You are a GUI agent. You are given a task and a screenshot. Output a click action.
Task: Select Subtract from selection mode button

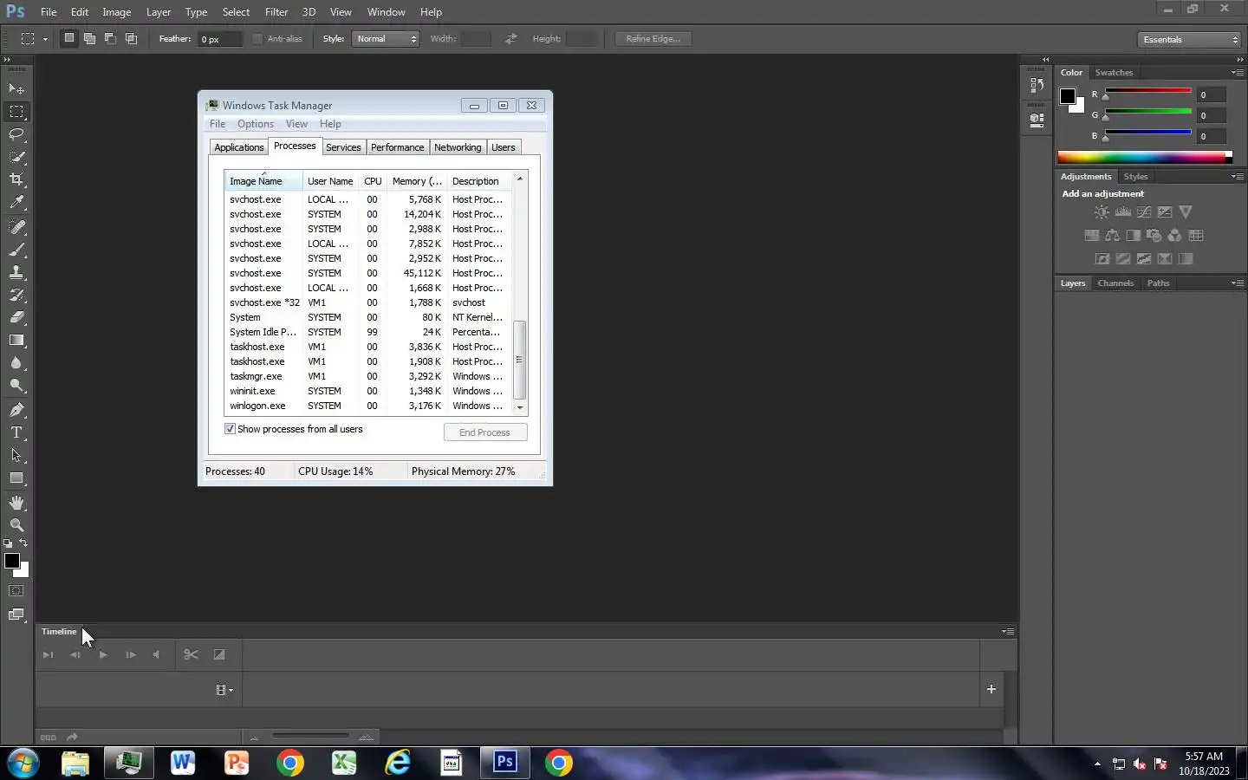click(x=110, y=38)
